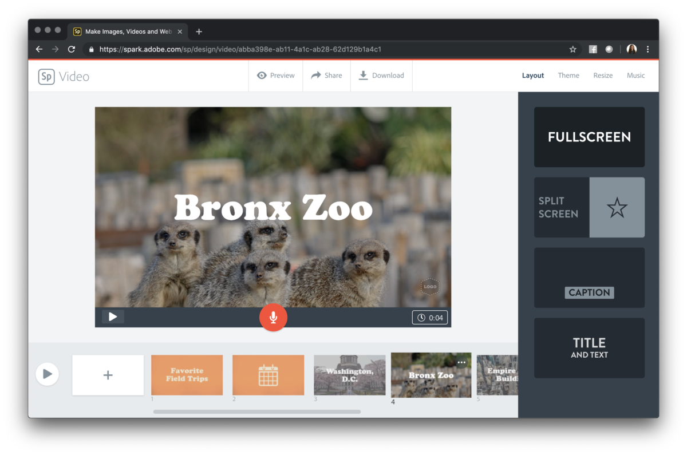
Task: Open sharing options via the Share arrow icon
Action: click(326, 75)
